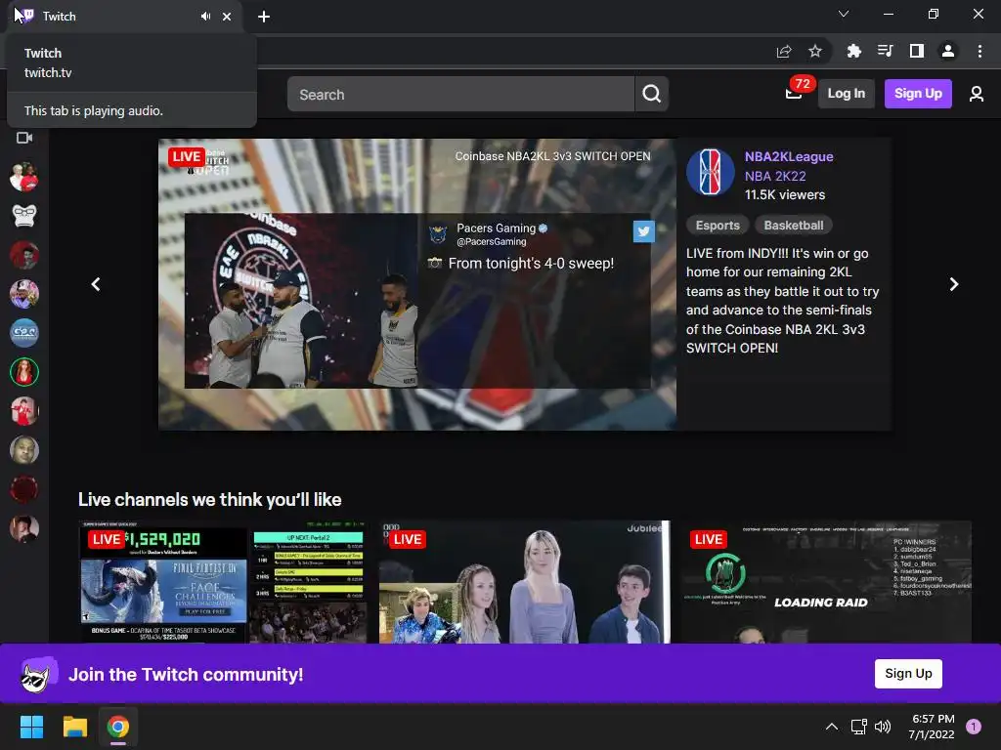Image resolution: width=1001 pixels, height=750 pixels.
Task: Click the "11.5K viewers" text
Action: coord(785,195)
